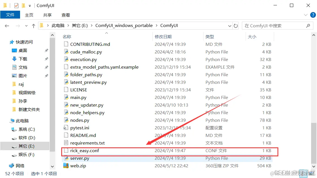The height and width of the screenshot is (178, 317).
Task: Select the nodes.py file icon
Action: click(x=66, y=120)
